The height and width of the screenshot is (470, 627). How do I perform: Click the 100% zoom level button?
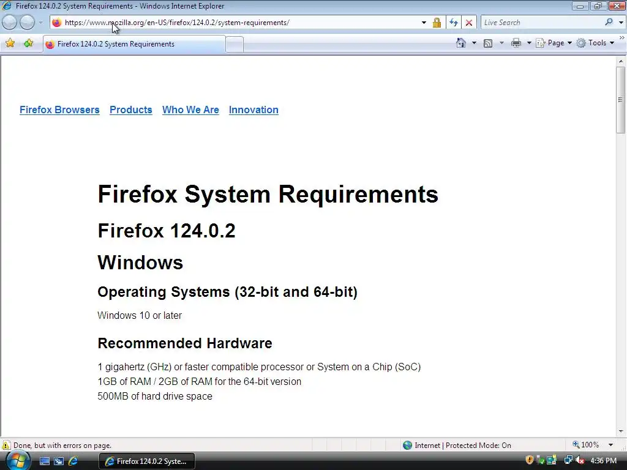tap(586, 445)
